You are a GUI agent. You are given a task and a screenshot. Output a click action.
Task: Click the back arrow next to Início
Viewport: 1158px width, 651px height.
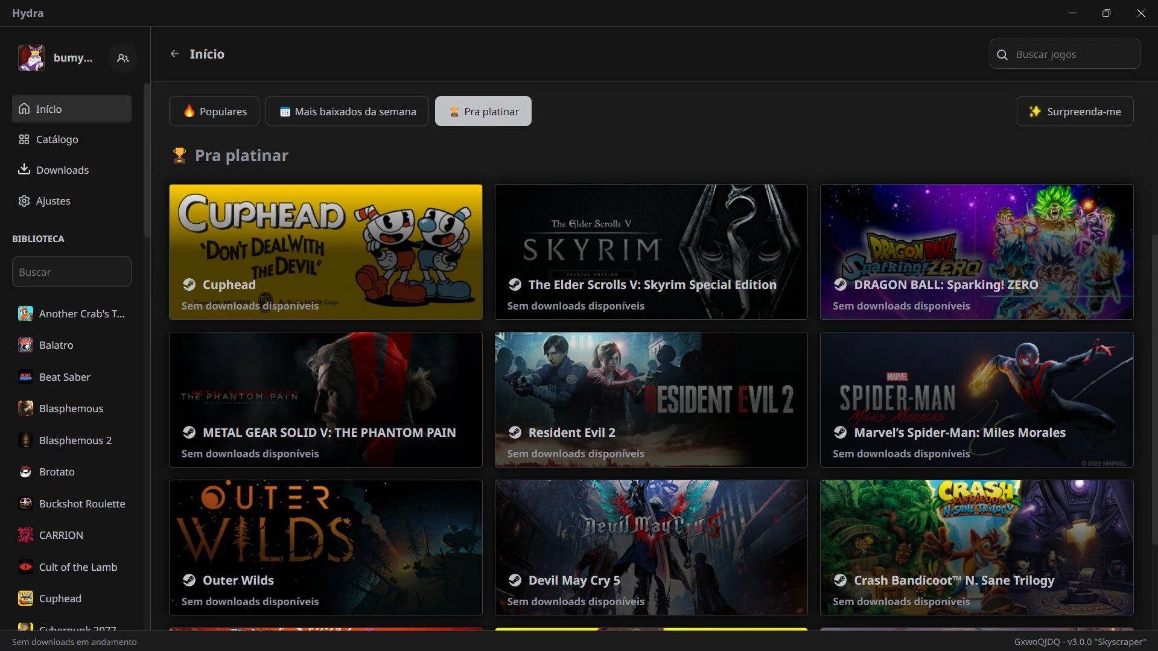pos(174,54)
